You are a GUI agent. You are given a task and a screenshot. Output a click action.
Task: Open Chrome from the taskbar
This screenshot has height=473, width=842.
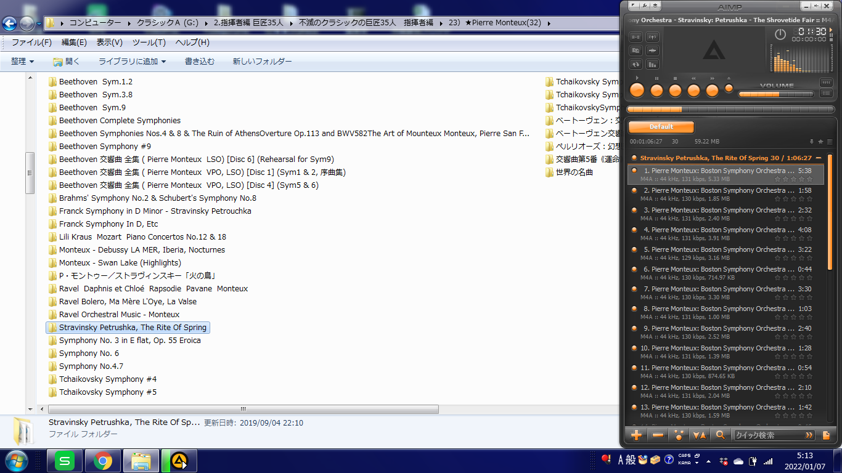103,461
